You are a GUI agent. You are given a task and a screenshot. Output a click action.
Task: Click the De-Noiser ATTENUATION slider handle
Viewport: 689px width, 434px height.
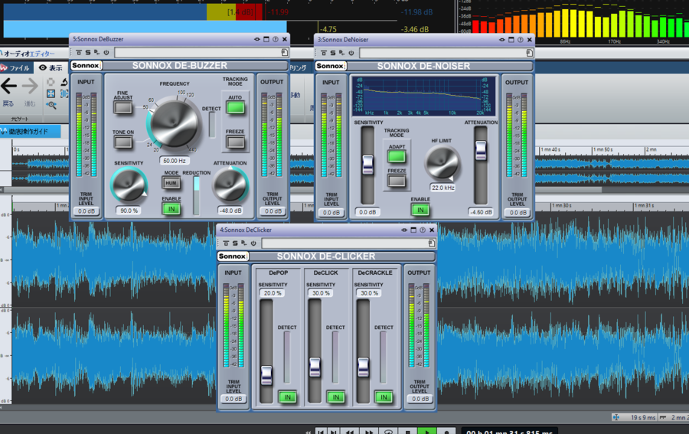point(481,150)
